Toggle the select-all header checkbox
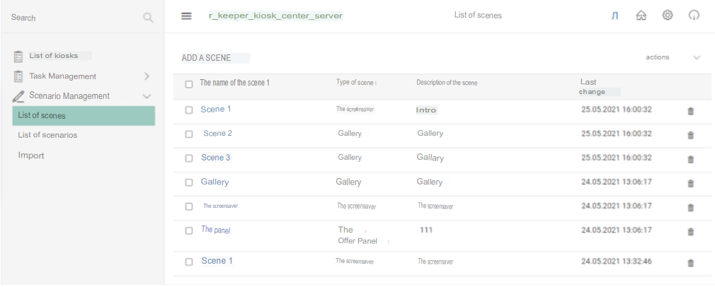The height and width of the screenshot is (287, 715). [189, 84]
